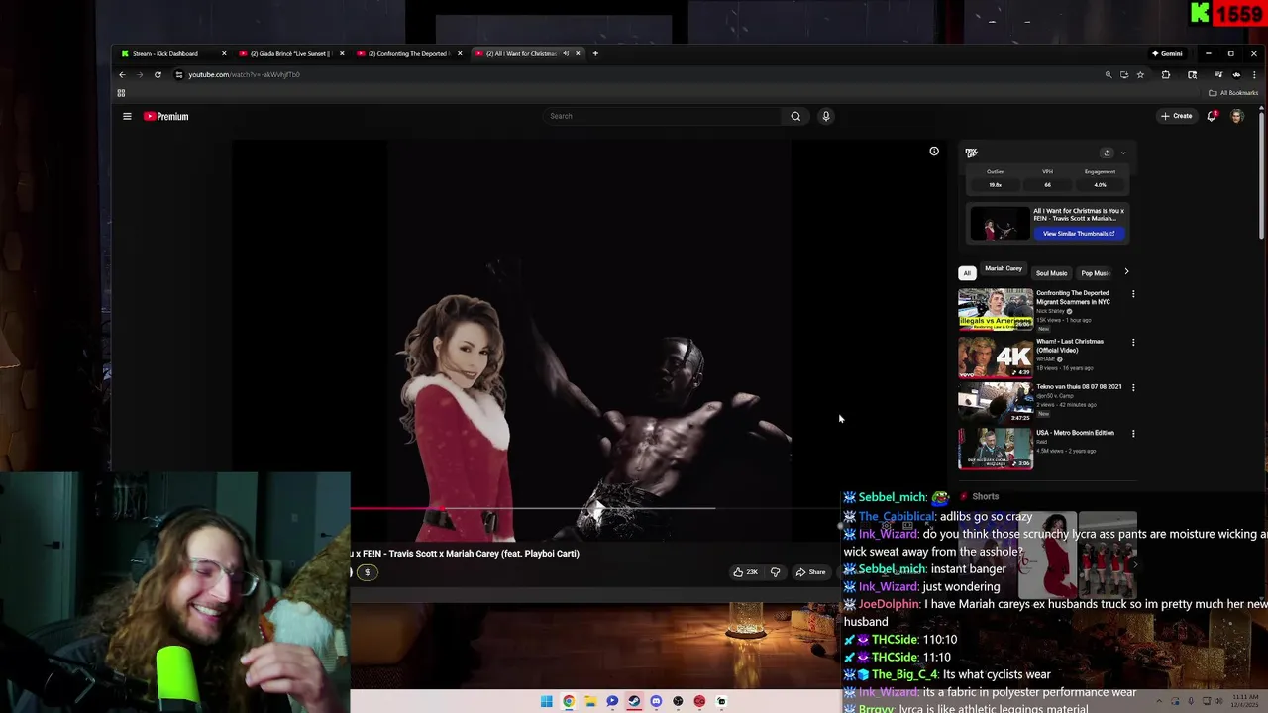This screenshot has width=1268, height=713.
Task: Open options for the Tekno van thuis video
Action: click(1133, 387)
